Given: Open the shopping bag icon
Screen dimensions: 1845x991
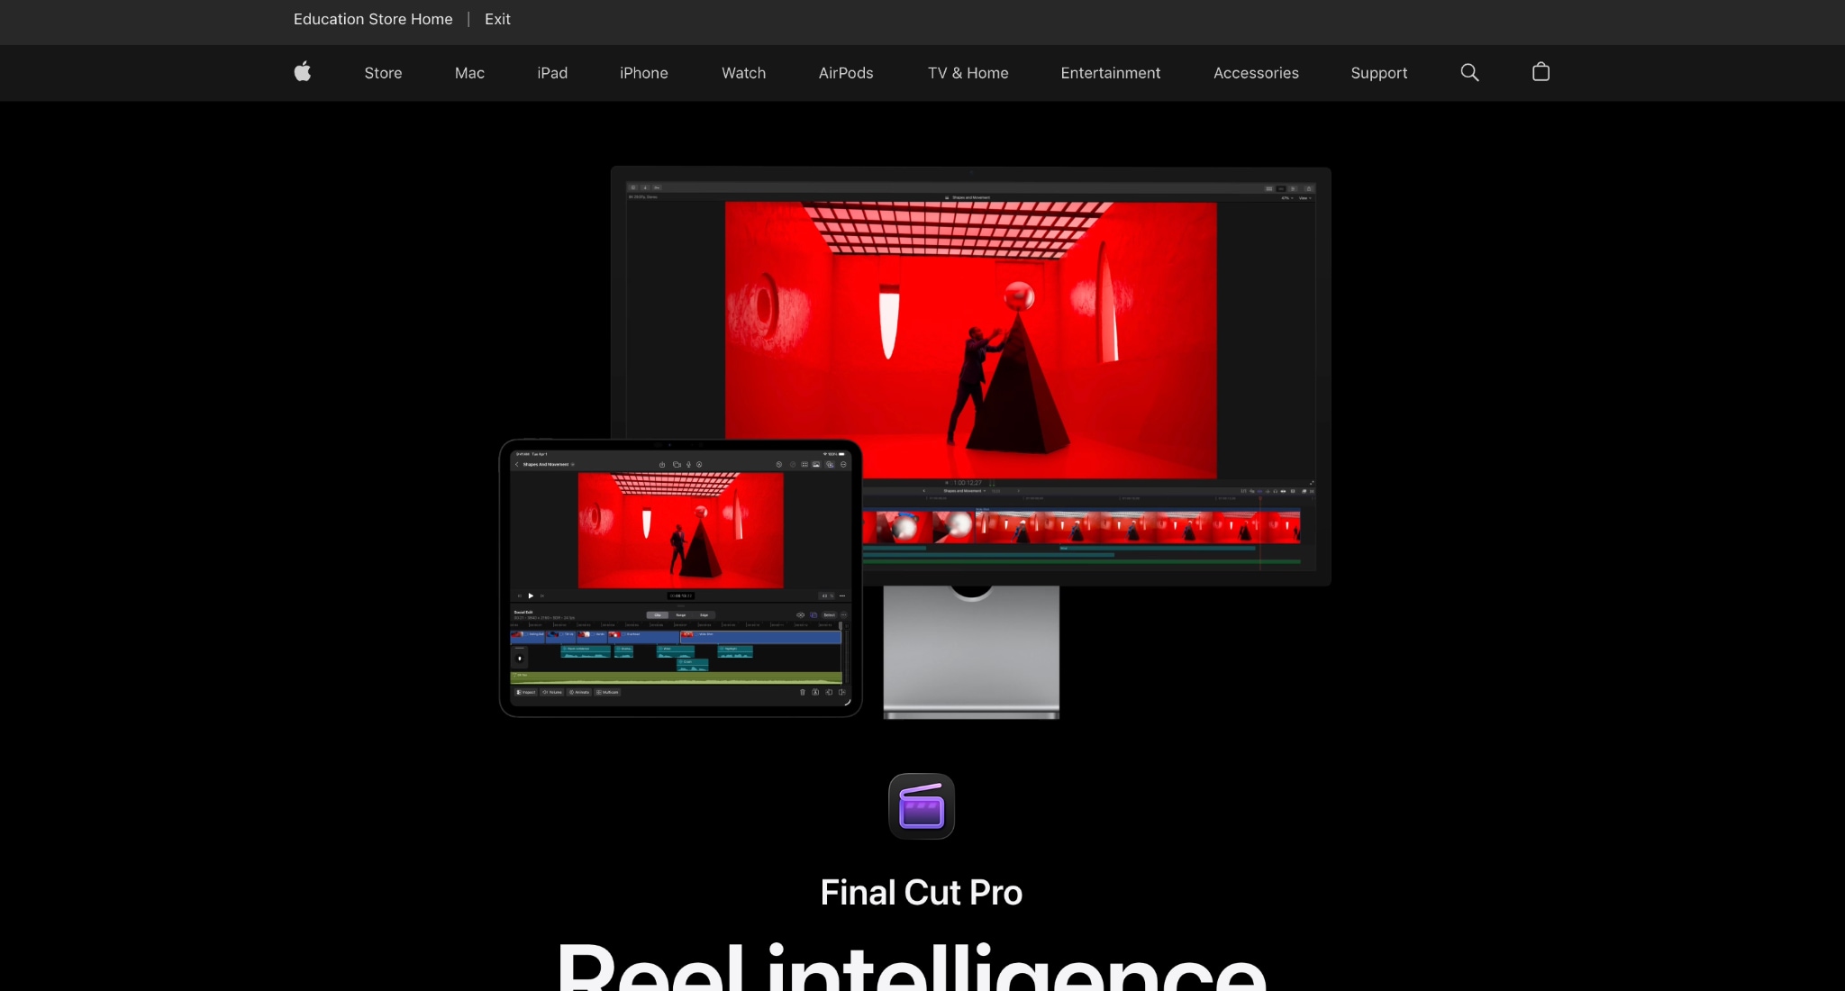Looking at the screenshot, I should tap(1541, 72).
